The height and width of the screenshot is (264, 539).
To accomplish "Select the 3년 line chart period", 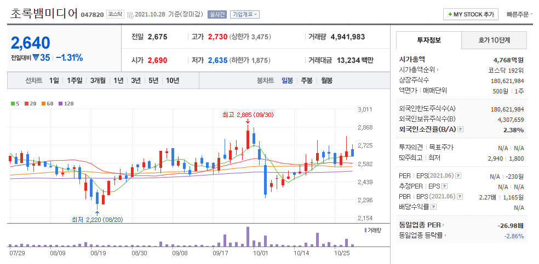I will click(136, 80).
